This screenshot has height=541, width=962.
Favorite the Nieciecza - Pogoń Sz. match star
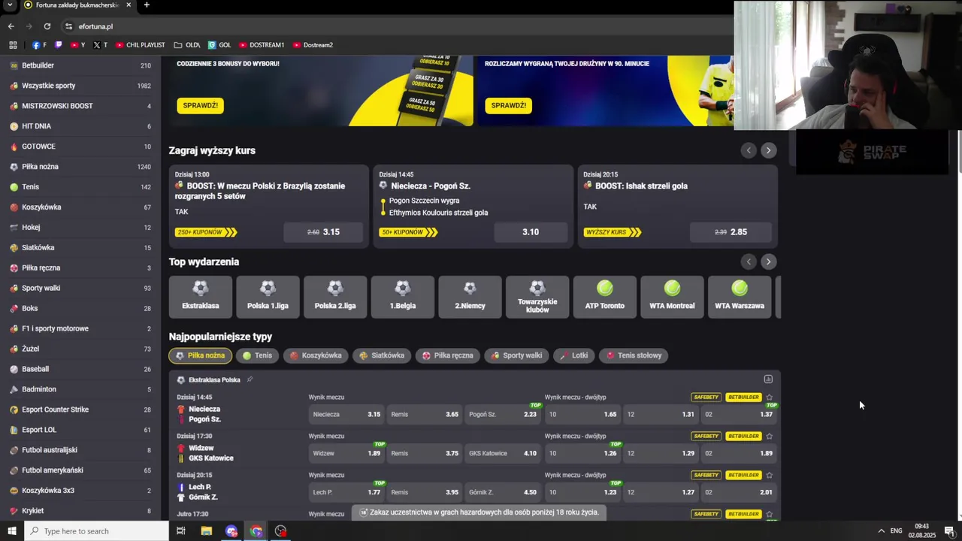click(769, 397)
